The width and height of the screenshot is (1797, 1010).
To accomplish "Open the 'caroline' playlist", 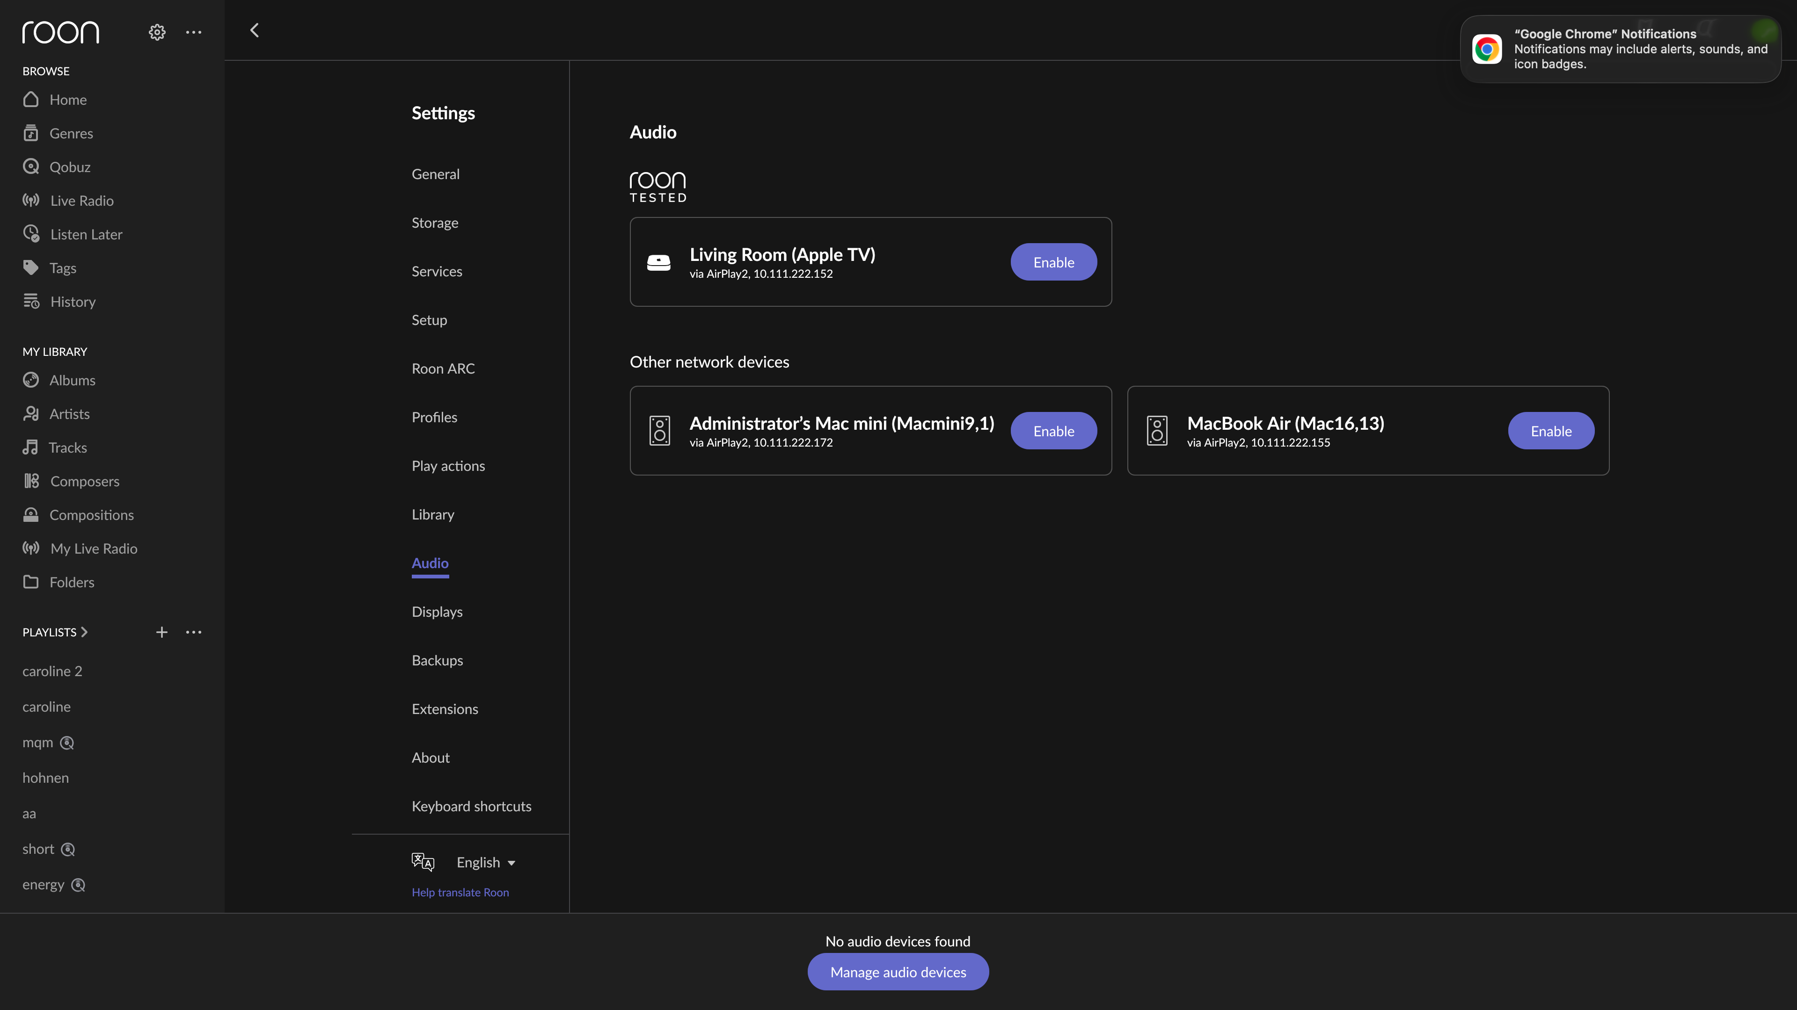I will click(46, 707).
